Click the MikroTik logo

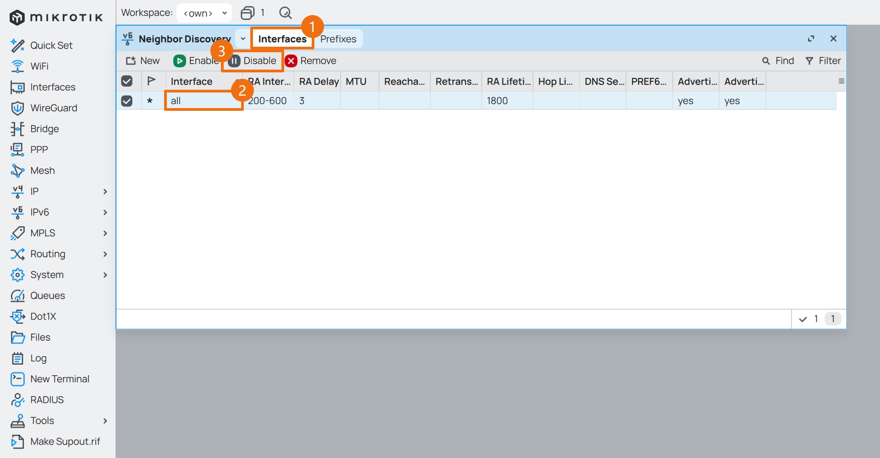(56, 17)
